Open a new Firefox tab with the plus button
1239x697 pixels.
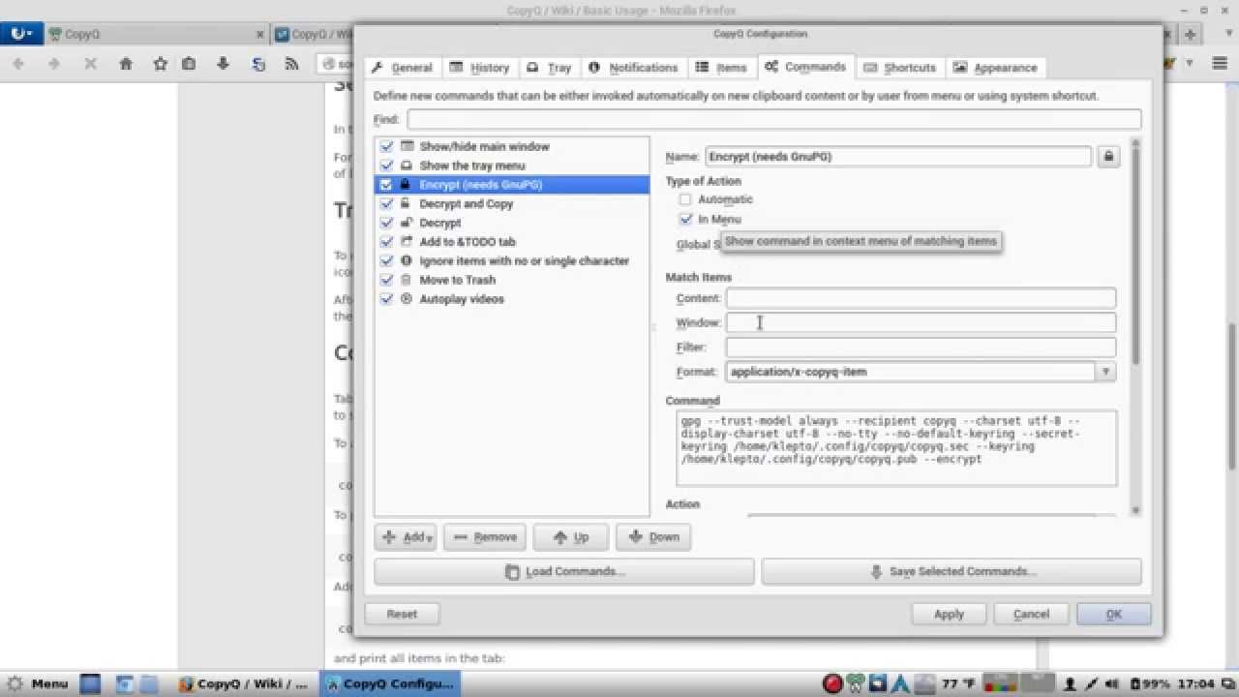(1190, 34)
